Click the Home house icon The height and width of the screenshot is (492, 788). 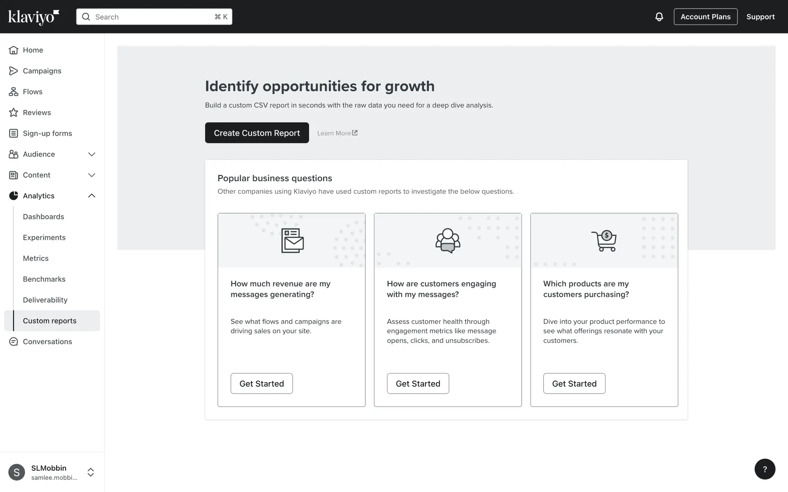point(14,50)
